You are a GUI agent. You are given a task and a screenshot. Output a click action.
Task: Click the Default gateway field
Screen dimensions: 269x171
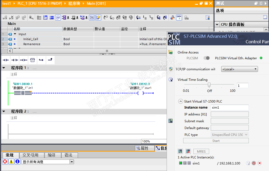[x=230, y=128]
